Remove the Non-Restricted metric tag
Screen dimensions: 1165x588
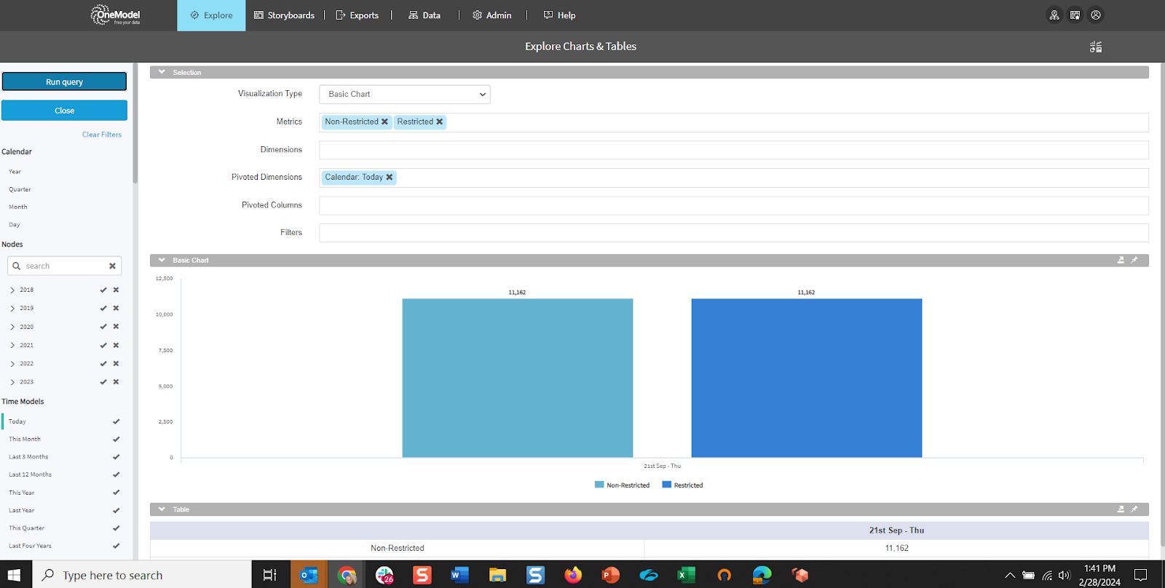click(x=384, y=122)
